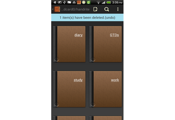Tap the Handrite notification icon in status bar
This screenshot has width=175, height=120.
[79, 2]
